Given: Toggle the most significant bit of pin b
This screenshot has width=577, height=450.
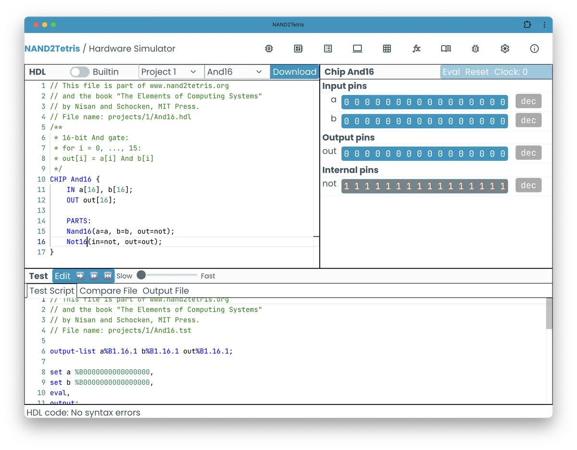Looking at the screenshot, I should (346, 121).
